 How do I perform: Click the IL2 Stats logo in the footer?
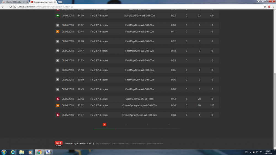point(59,144)
